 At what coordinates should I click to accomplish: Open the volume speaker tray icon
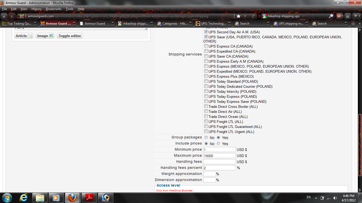coord(335,198)
